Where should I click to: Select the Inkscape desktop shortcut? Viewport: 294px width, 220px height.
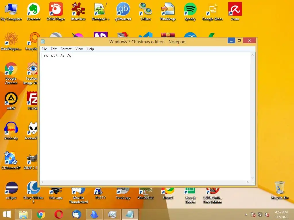coord(56,194)
